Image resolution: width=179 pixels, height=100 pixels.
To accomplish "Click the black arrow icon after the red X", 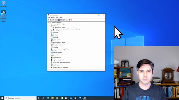I will click(71, 20).
